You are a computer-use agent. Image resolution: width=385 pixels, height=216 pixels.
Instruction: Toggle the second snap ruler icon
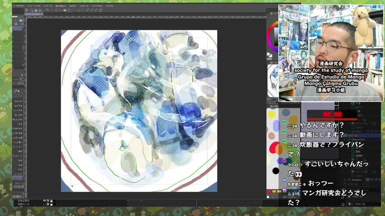(92, 10)
